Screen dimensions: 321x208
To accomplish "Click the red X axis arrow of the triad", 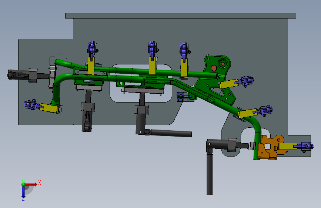I will tap(32, 184).
